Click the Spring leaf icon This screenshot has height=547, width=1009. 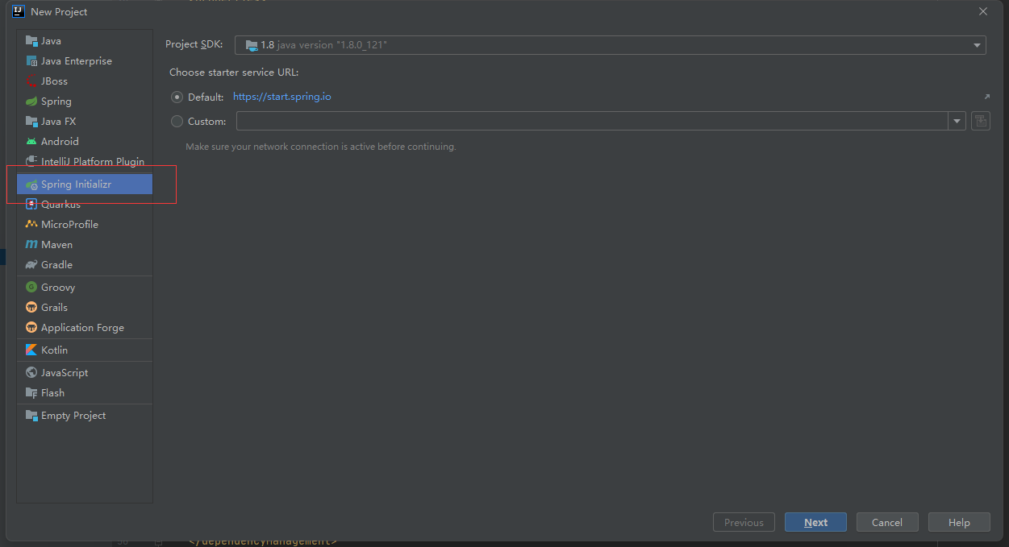[x=31, y=101]
